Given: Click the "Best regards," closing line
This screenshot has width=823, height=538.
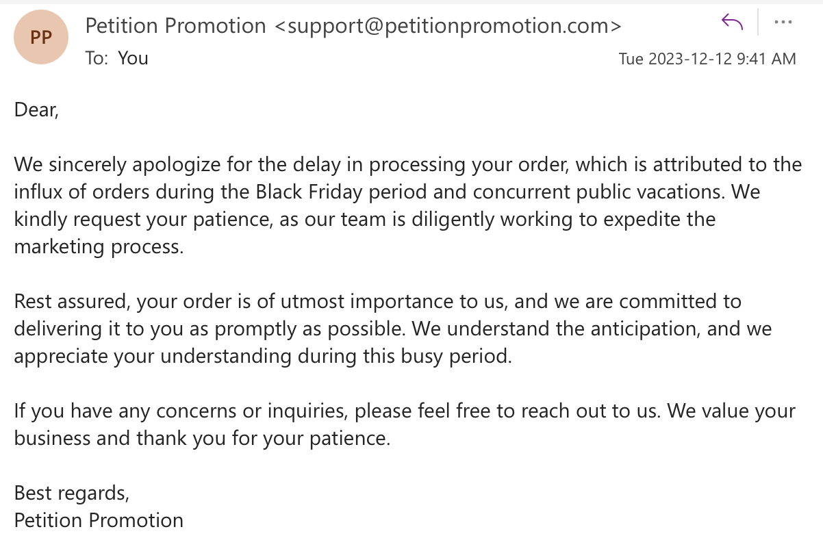Looking at the screenshot, I should pyautogui.click(x=72, y=493).
